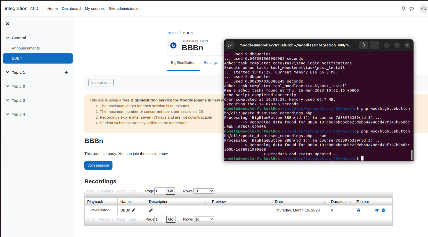Open the messaging speech bubble icon
The width and height of the screenshot is (428, 237).
click(x=412, y=9)
